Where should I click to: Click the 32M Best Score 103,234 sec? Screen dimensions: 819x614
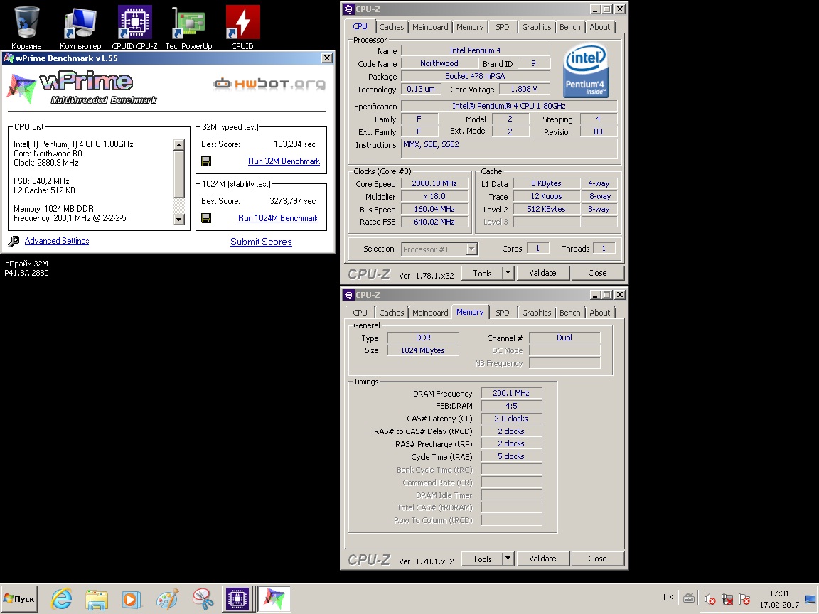[x=294, y=144]
